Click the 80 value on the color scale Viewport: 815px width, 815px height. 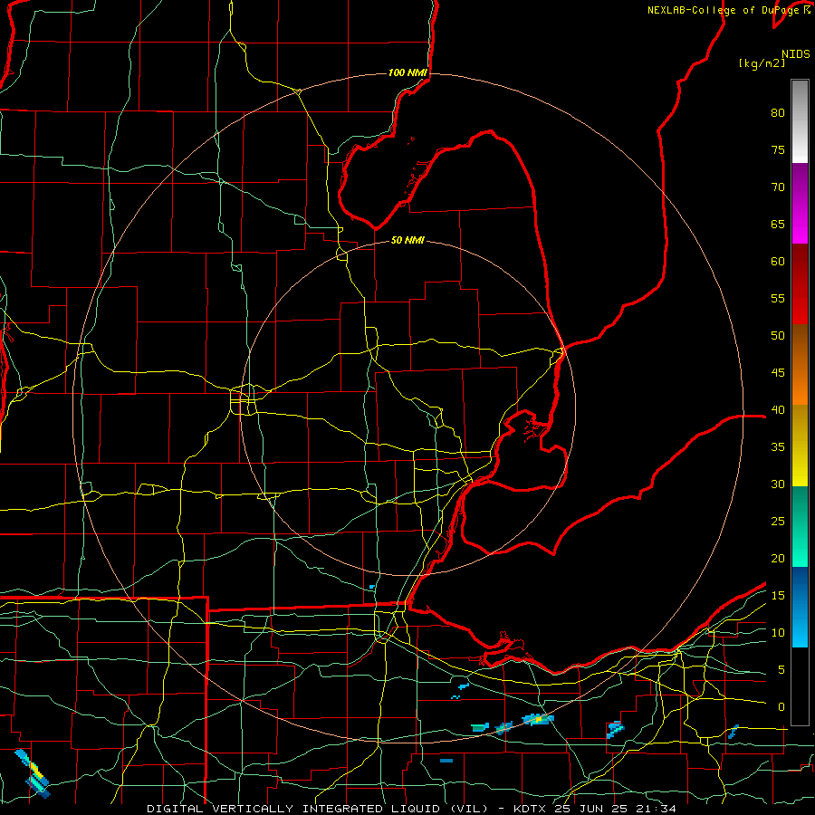778,113
